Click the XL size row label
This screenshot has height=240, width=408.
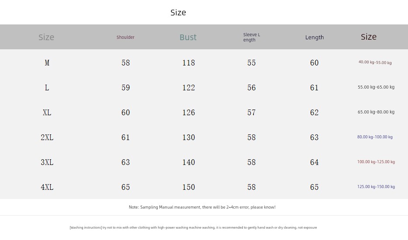click(x=47, y=113)
